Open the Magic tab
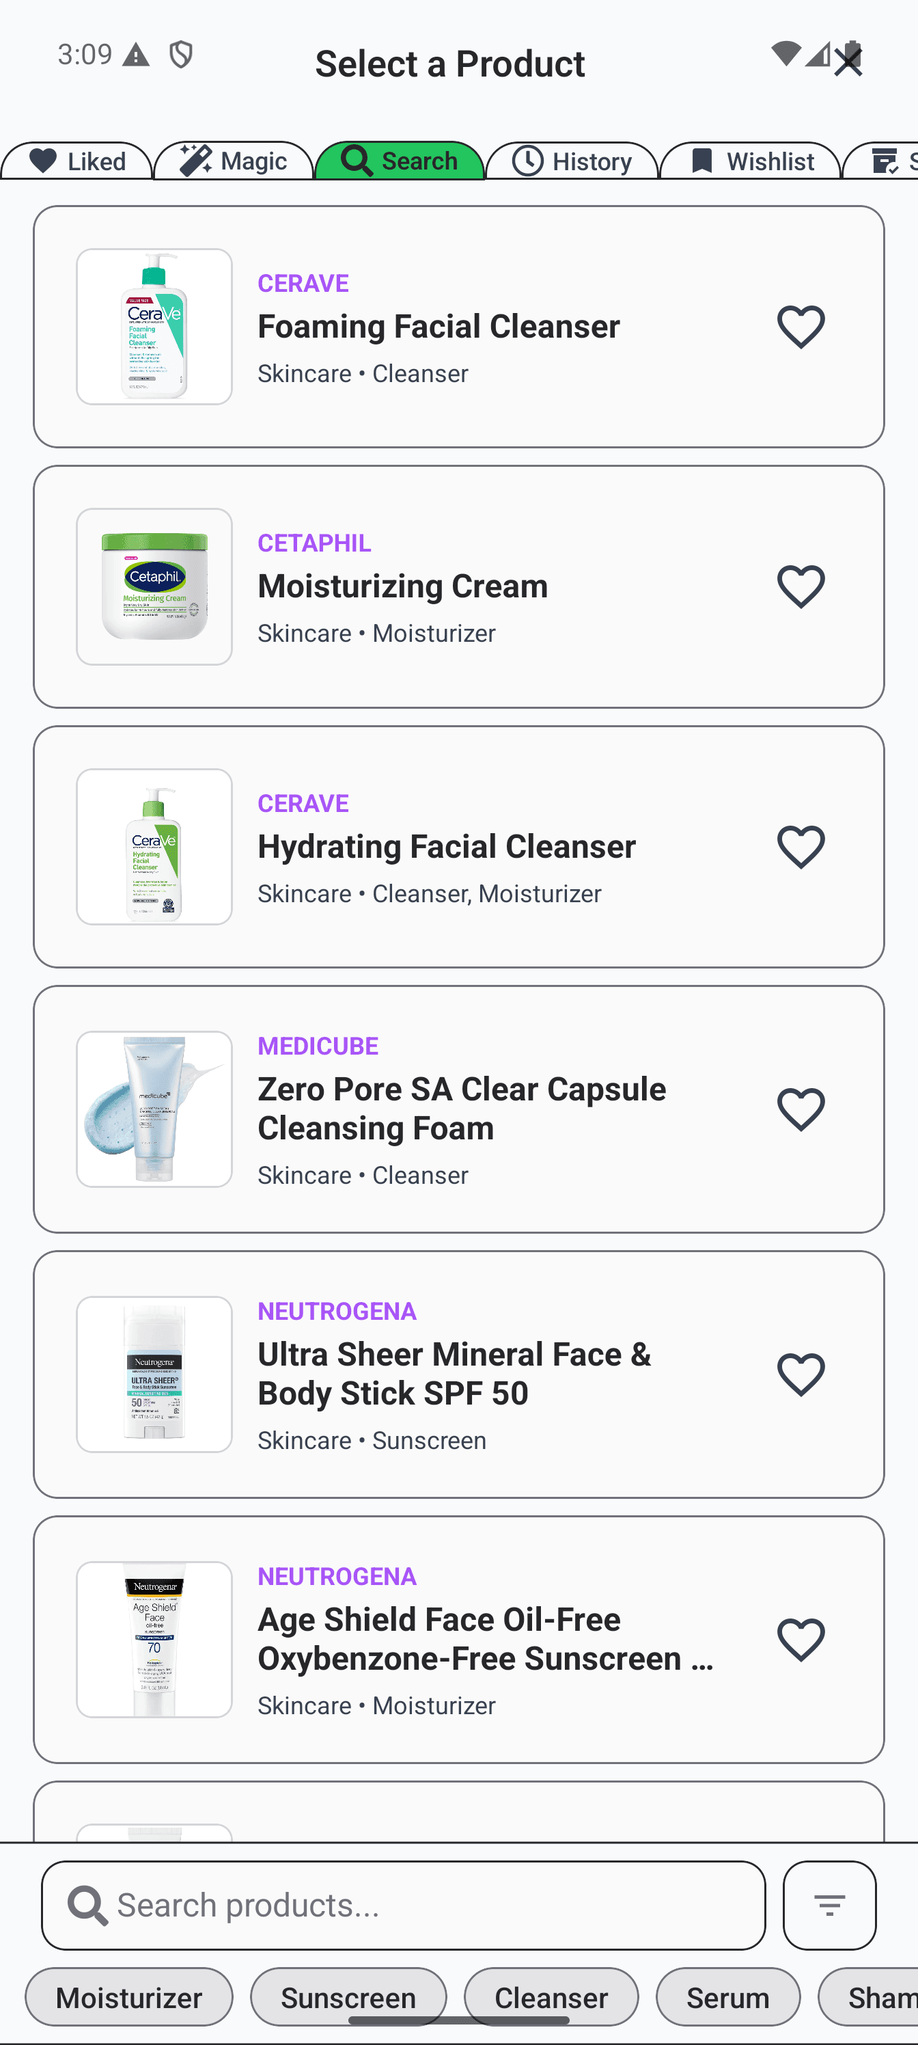Image resolution: width=918 pixels, height=2045 pixels. pos(234,161)
